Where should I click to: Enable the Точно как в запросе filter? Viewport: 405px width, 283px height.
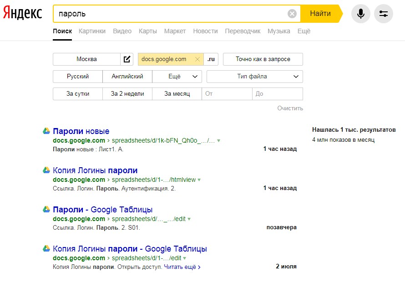[263, 59]
